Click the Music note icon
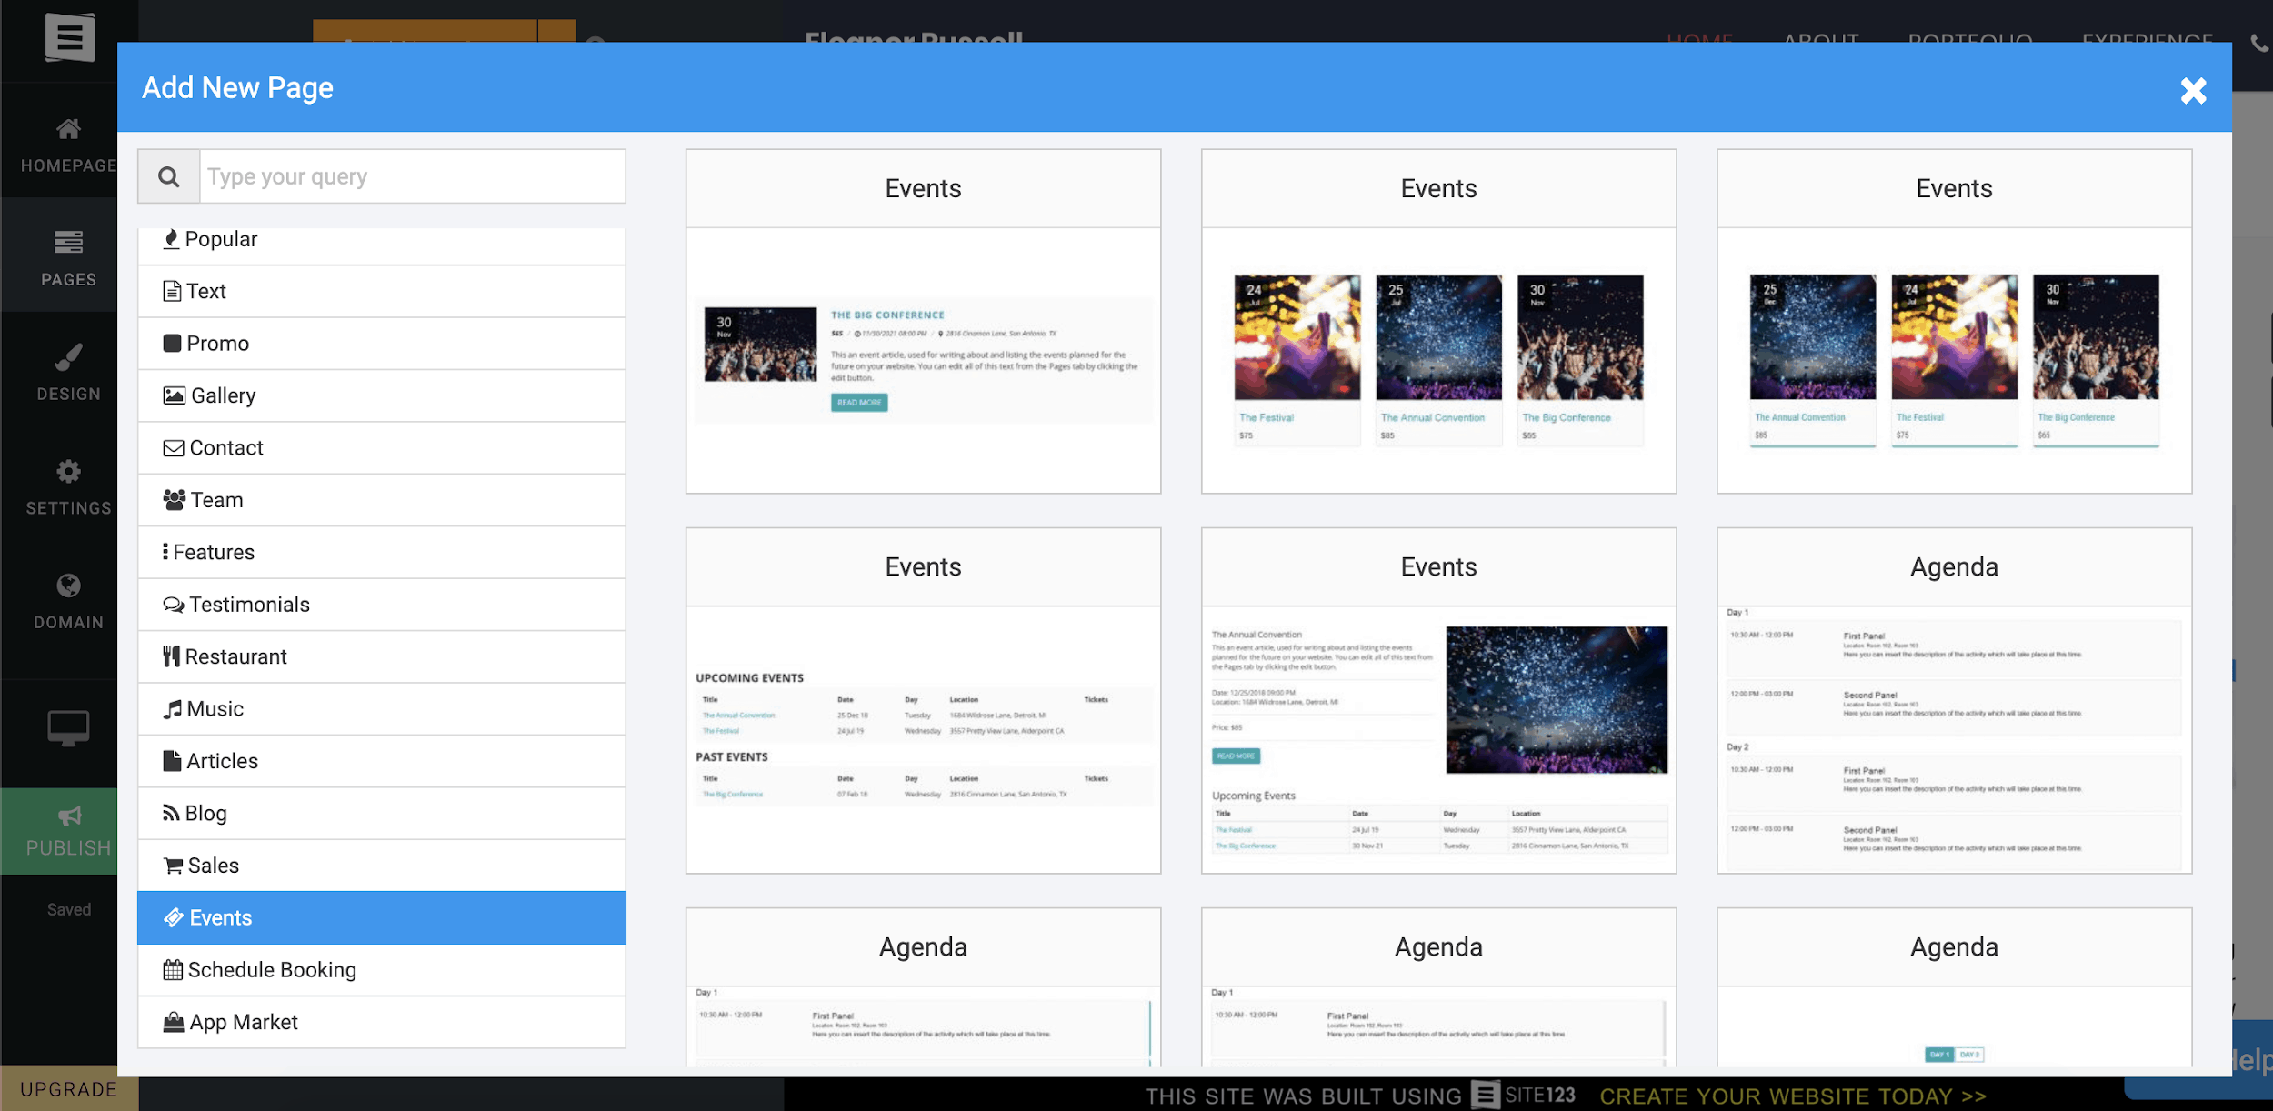Viewport: 2273px width, 1111px height. (172, 709)
